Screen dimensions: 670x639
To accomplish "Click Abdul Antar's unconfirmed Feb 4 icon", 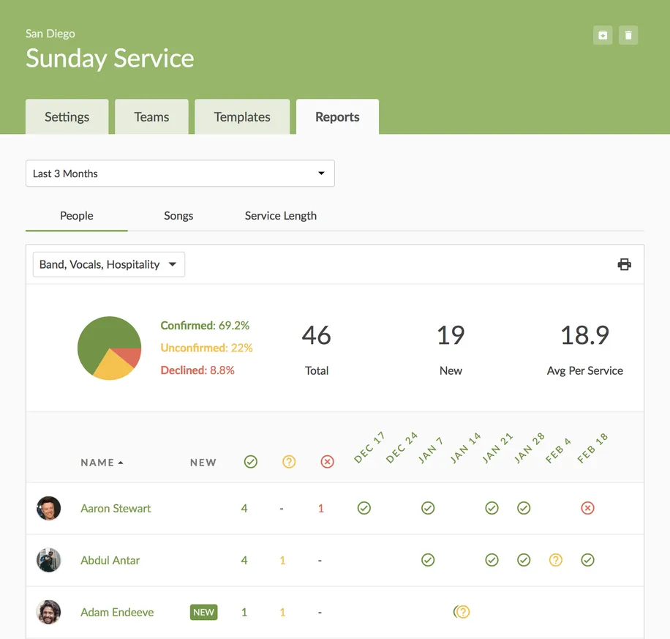I will click(556, 560).
